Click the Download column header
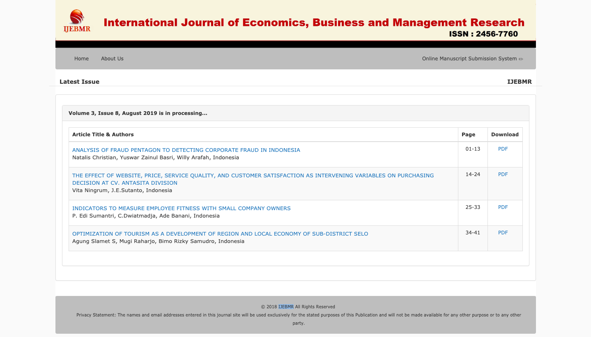591x337 pixels. pos(505,135)
